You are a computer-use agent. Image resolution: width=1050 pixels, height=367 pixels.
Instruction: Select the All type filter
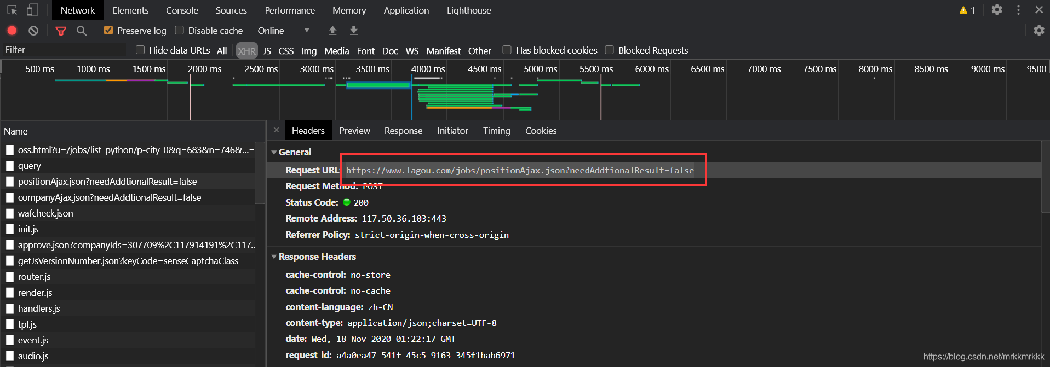222,51
